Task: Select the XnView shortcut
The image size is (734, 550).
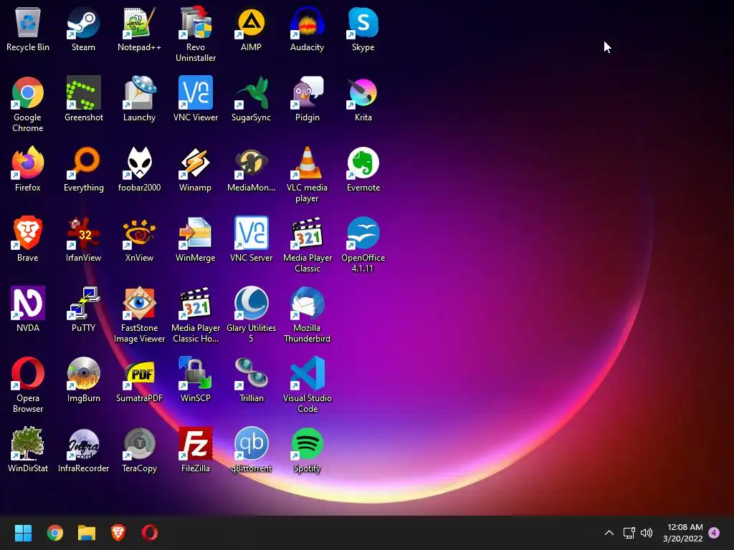Action: [139, 233]
